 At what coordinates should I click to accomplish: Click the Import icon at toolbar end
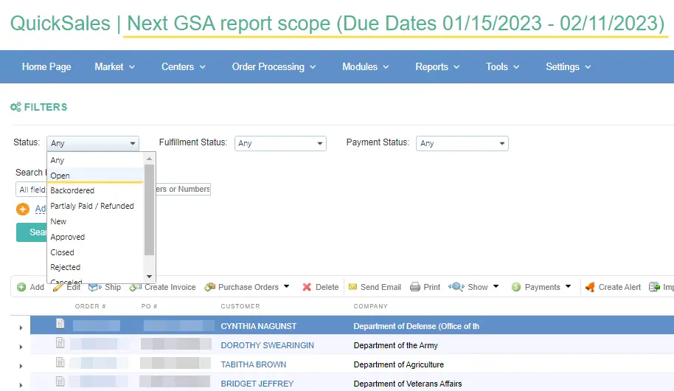pyautogui.click(x=654, y=287)
